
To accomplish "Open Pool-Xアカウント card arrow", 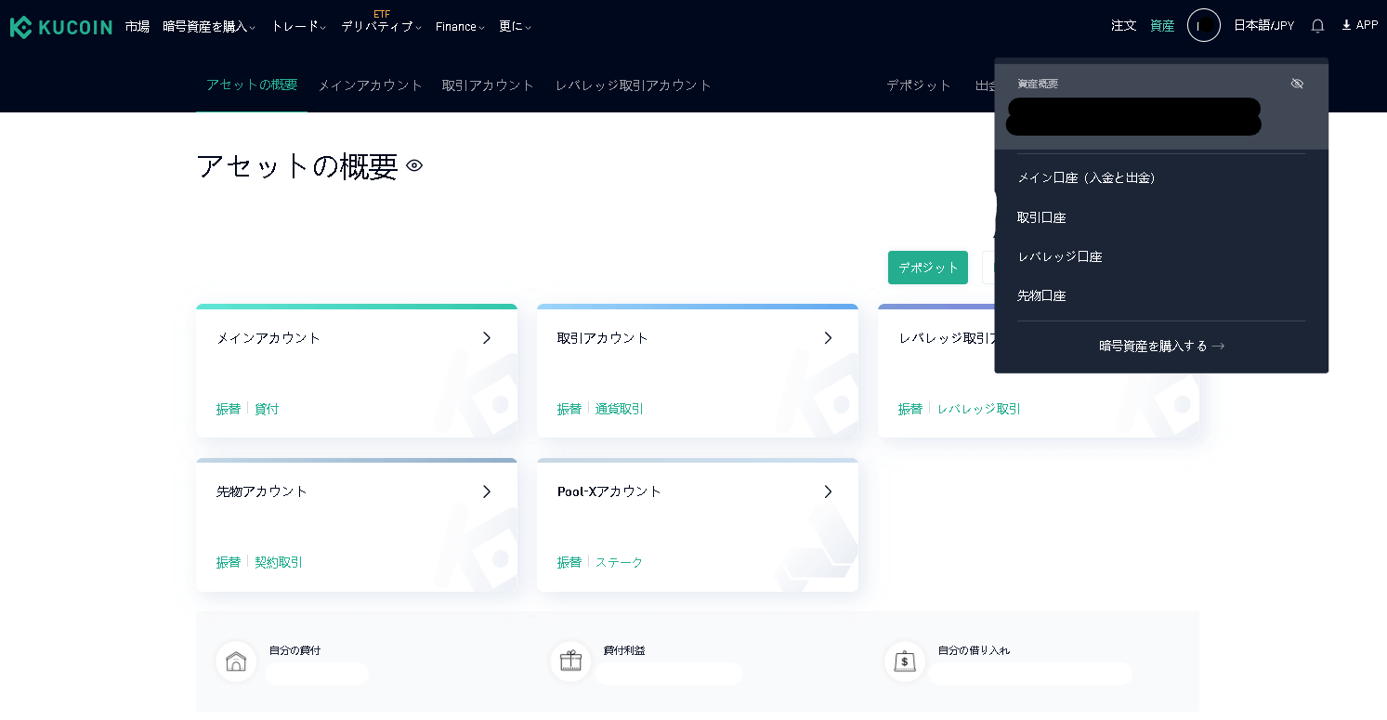I will [x=828, y=491].
